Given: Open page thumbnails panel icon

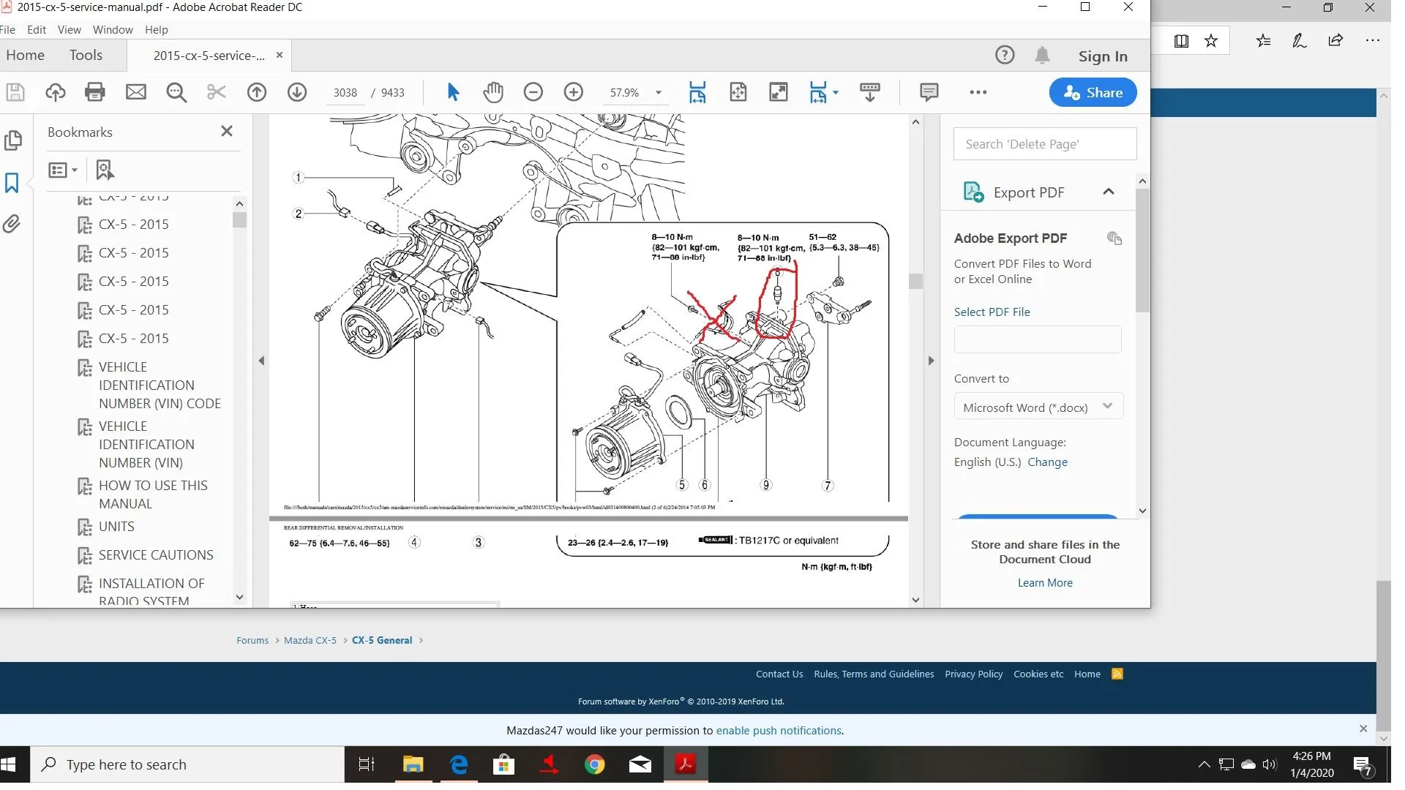Looking at the screenshot, I should tap(12, 140).
